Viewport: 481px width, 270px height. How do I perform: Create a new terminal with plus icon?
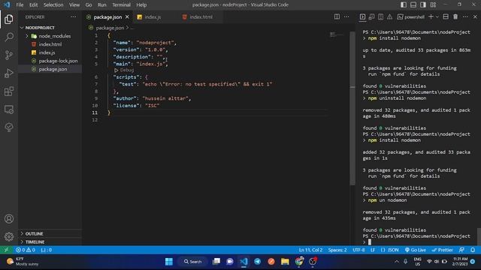tap(431, 16)
